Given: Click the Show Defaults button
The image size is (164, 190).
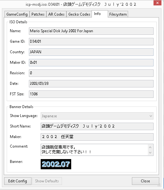Looking at the screenshot, I should point(47,181).
